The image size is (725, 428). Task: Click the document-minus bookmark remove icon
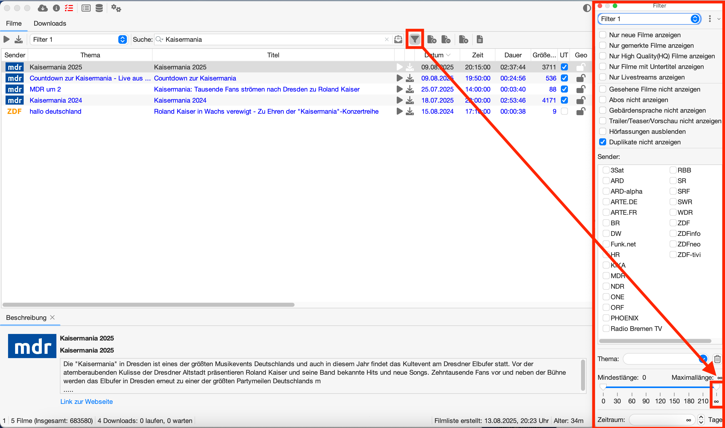tap(446, 39)
